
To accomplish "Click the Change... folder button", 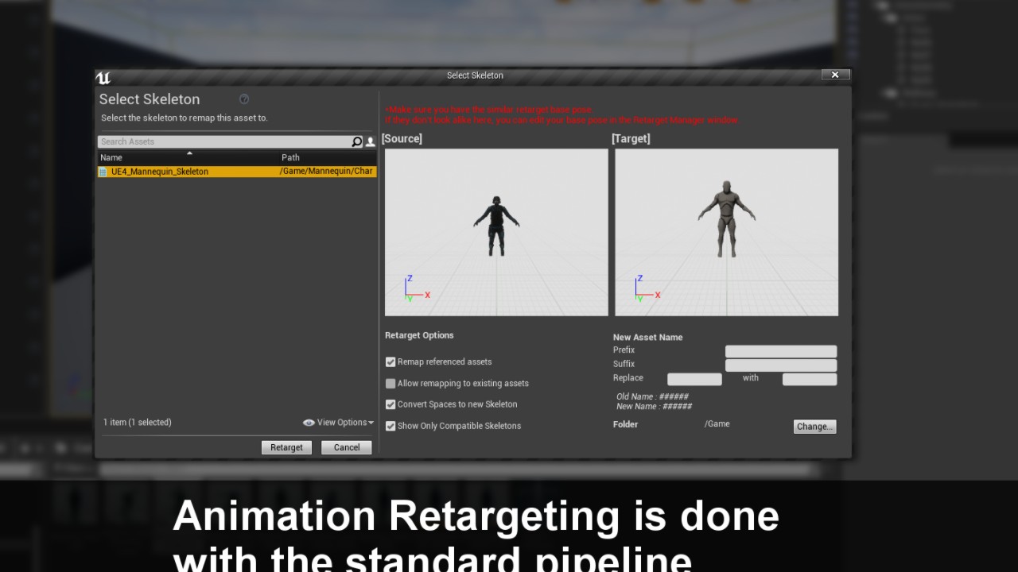I will (x=814, y=427).
